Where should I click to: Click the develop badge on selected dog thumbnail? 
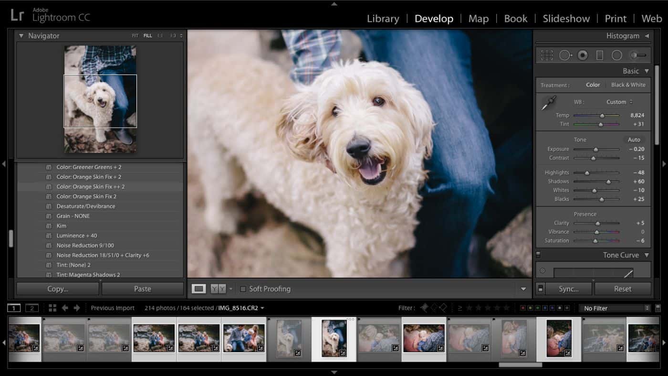(x=343, y=353)
